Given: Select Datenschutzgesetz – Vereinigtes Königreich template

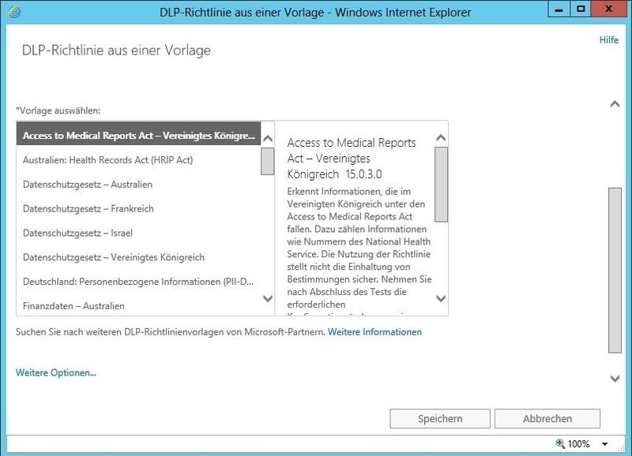Looking at the screenshot, I should [139, 257].
